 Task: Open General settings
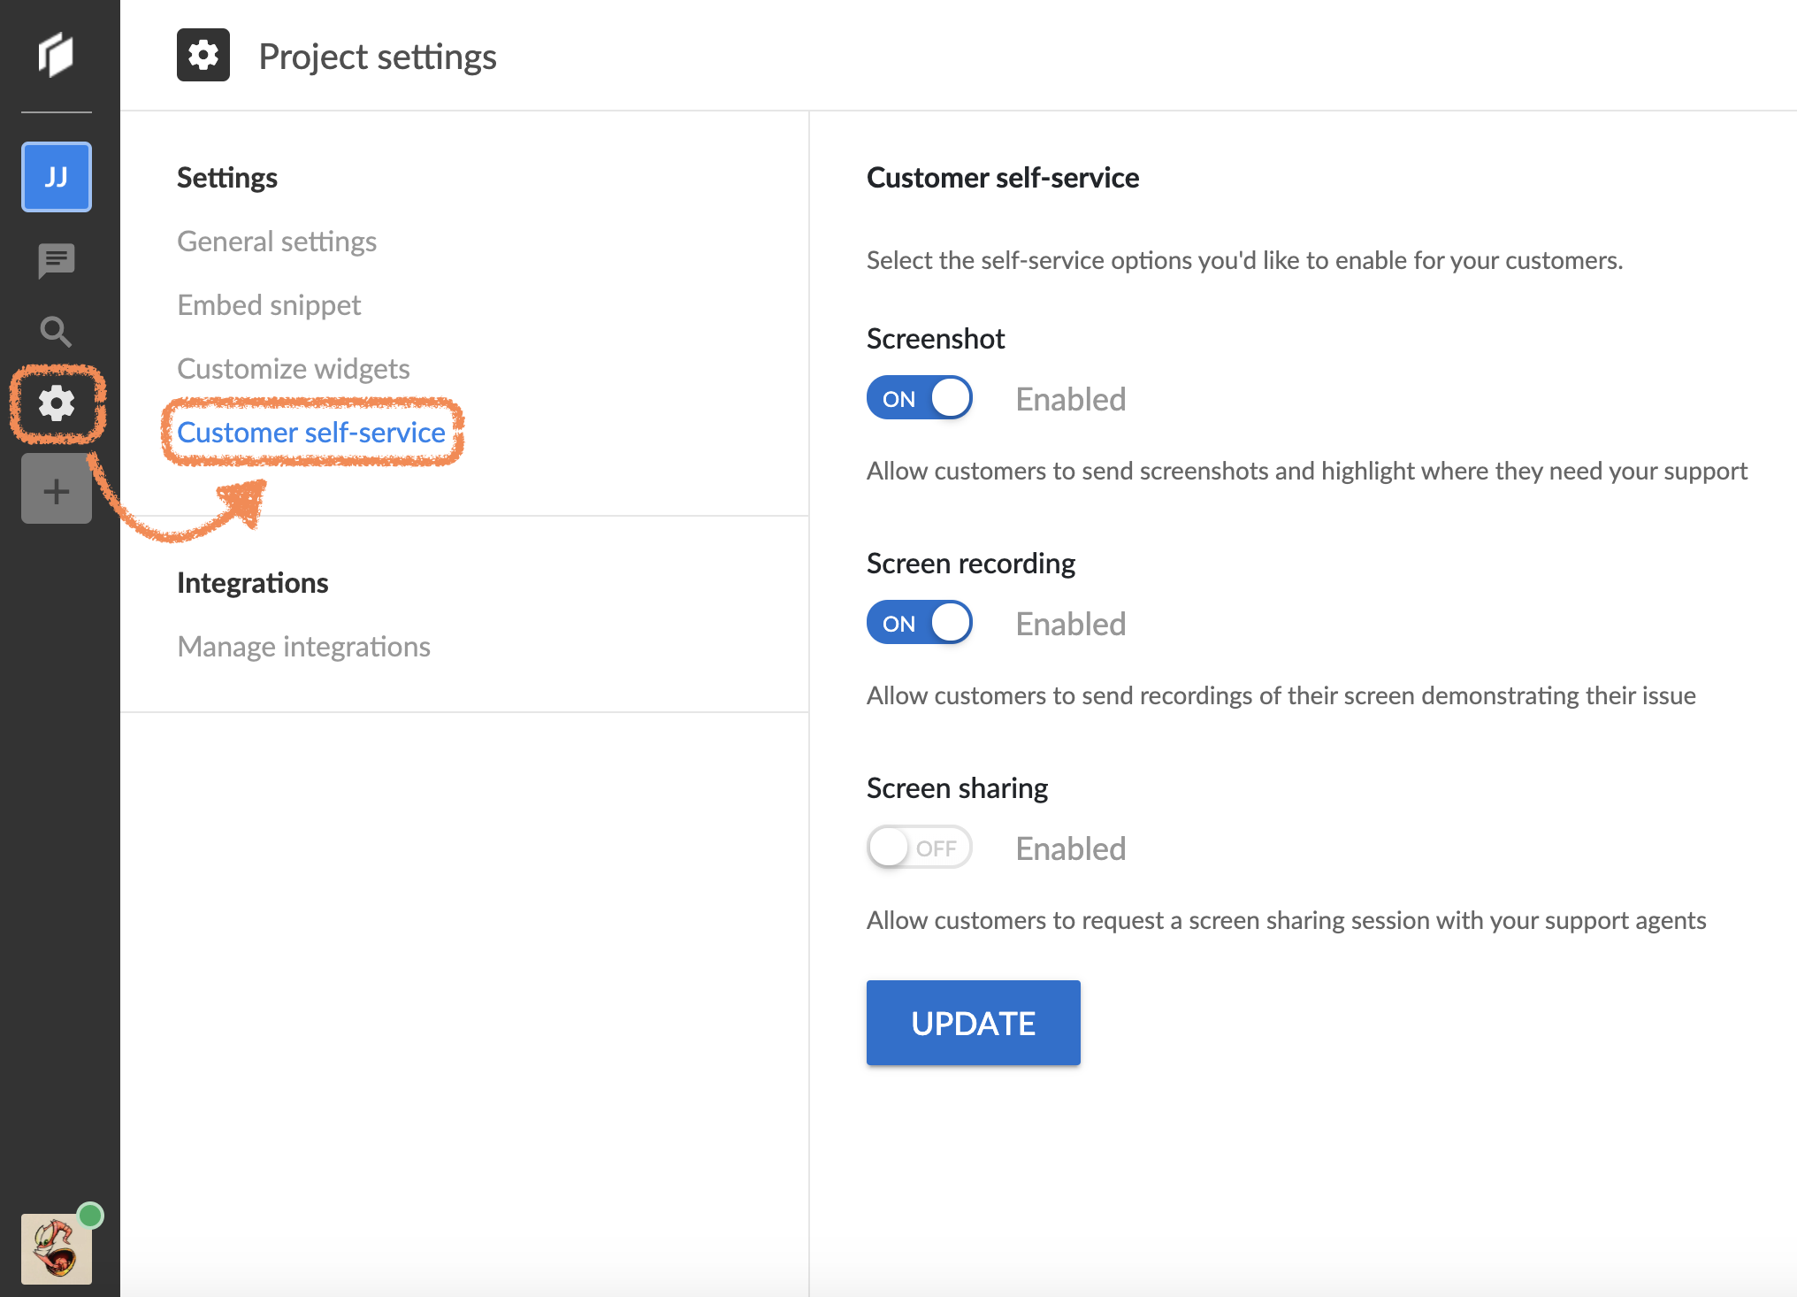(277, 242)
